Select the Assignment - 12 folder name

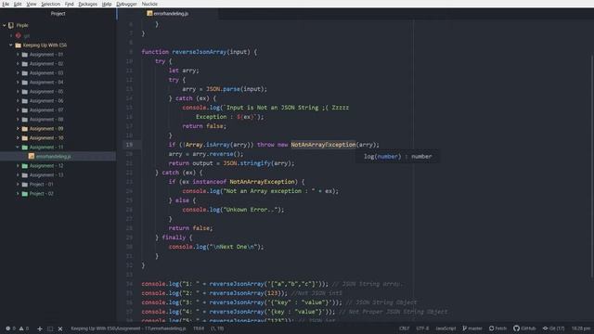[x=46, y=166]
